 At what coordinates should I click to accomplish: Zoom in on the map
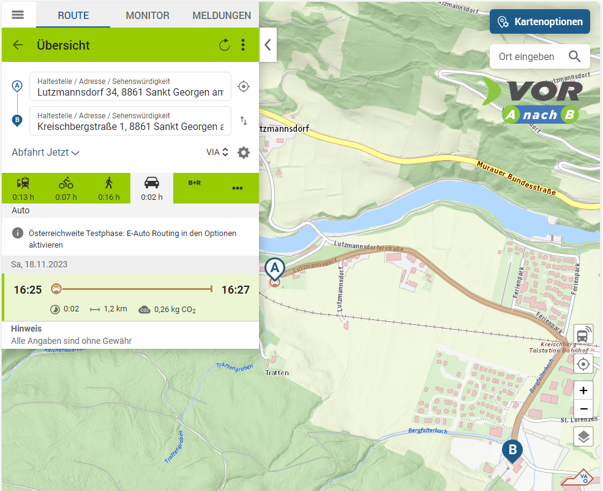point(583,390)
